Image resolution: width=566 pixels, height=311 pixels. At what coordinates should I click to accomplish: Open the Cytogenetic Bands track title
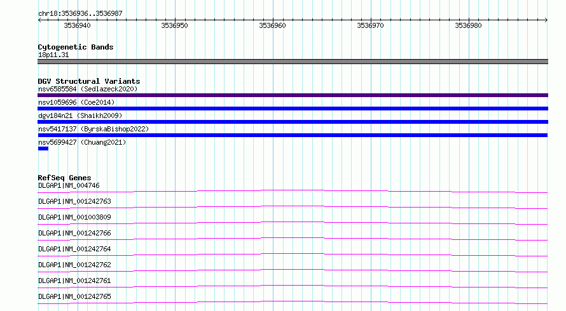point(76,47)
